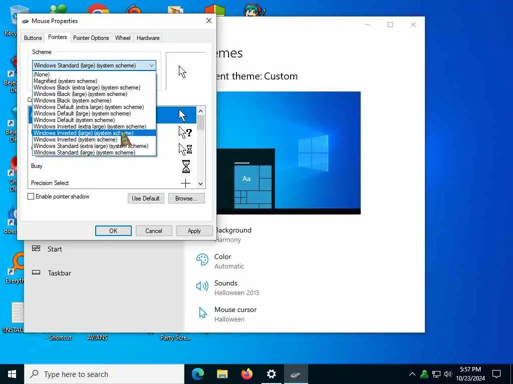Screen dimensions: 513x384
Task: Switch to the Buttons tab
Action: [33, 38]
